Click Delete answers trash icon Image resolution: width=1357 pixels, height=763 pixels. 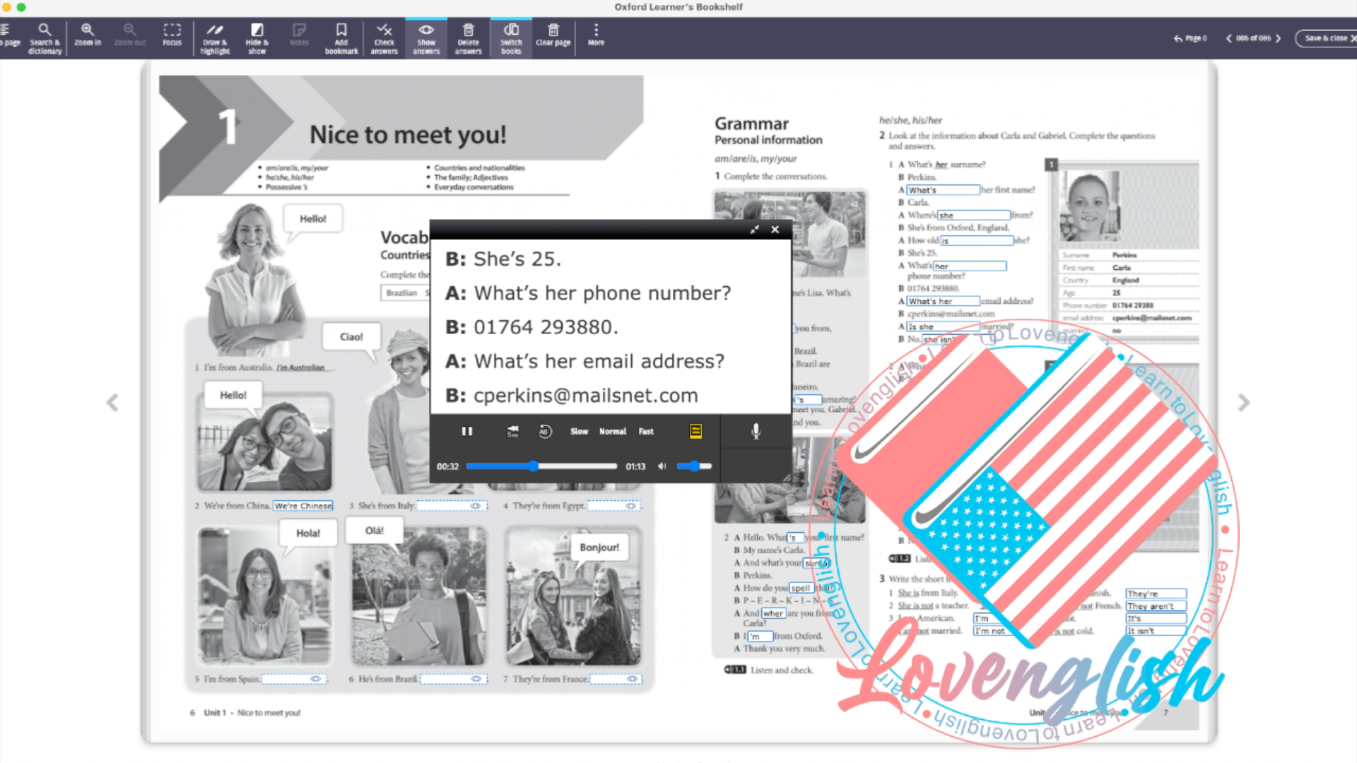click(468, 38)
